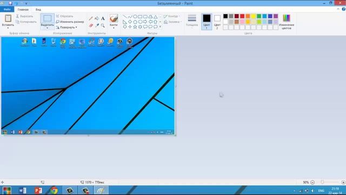Choose the Four-point star shape
The image size is (346, 195).
(x=130, y=27)
